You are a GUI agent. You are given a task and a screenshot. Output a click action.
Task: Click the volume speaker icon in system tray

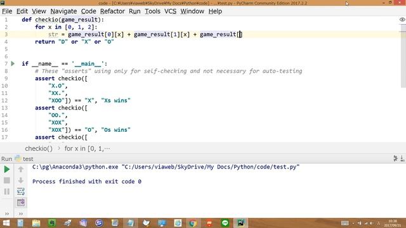[x=372, y=223]
